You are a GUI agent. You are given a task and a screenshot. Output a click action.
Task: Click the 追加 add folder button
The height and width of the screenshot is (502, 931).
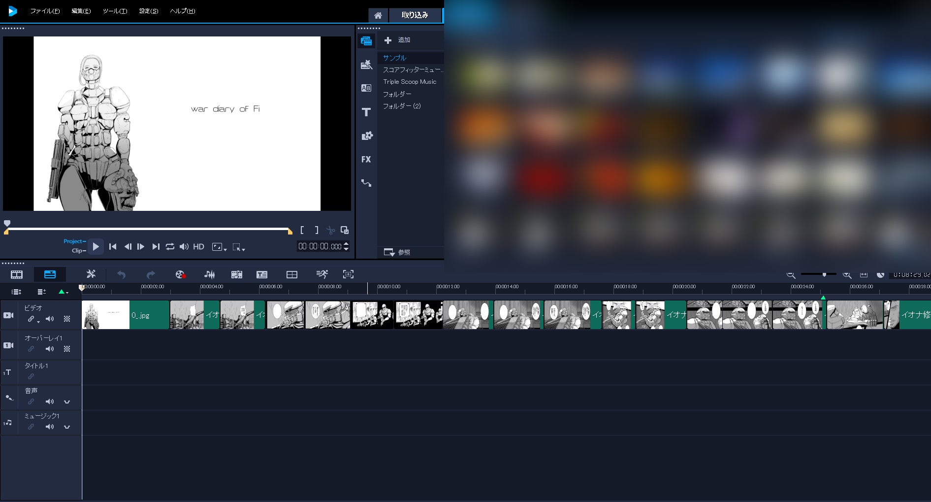point(397,40)
